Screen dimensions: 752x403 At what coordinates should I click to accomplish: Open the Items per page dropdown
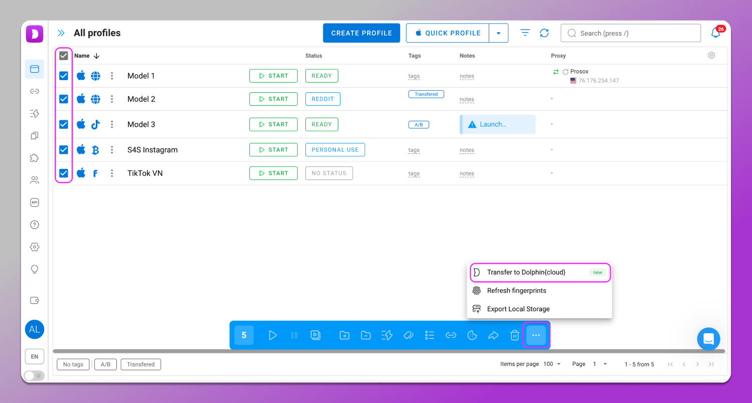[x=551, y=364]
